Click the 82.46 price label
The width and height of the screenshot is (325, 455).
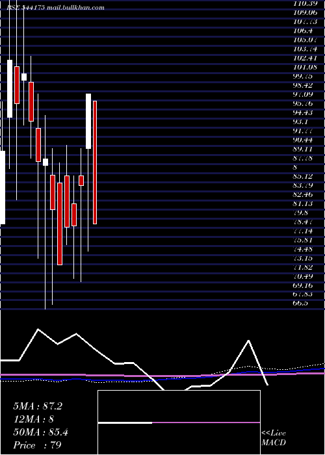tap(302, 194)
